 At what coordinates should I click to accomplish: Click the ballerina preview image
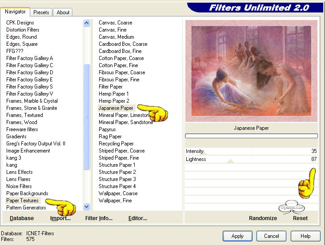[251, 71]
